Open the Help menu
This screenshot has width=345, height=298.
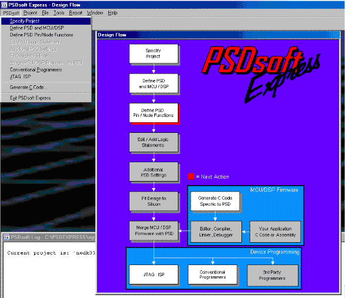(x=112, y=13)
